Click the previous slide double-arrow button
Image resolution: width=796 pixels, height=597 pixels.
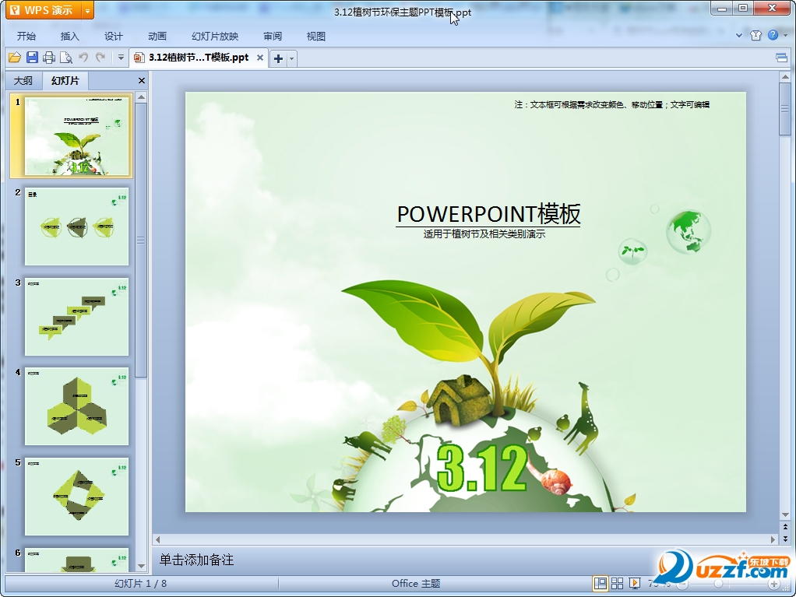coord(785,528)
